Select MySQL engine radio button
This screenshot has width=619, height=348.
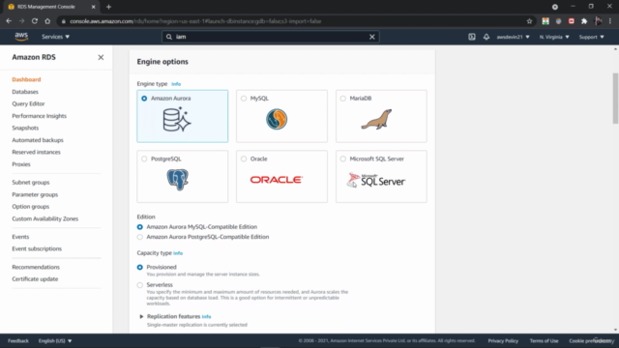[x=244, y=99]
